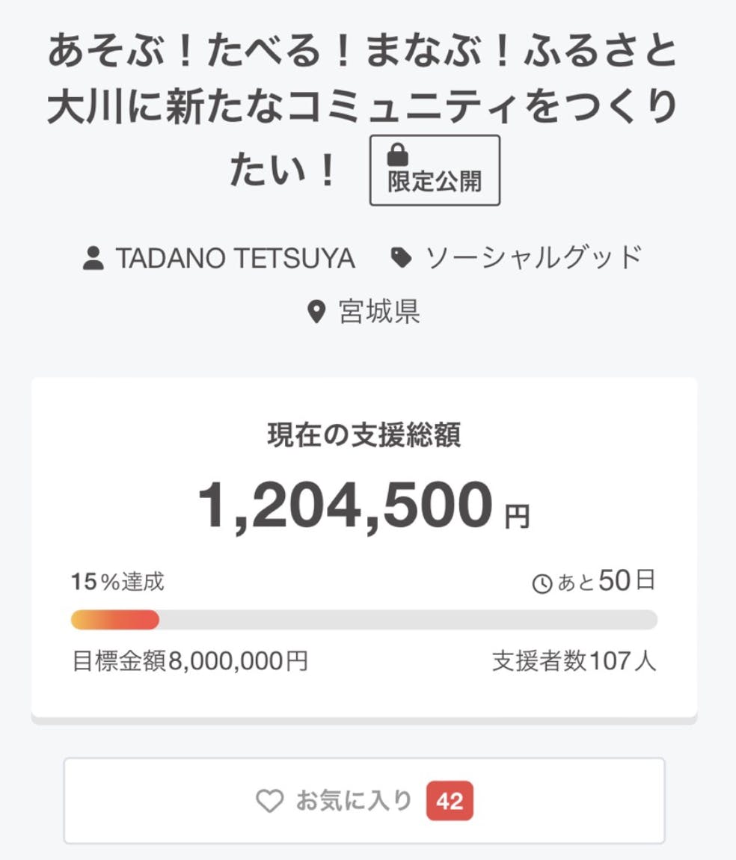Screen dimensions: 736x860
Task: Click the person icon beside TADANO TETSUYA
Action: tap(93, 259)
